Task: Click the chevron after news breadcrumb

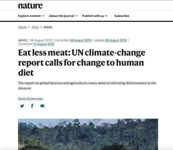Action: pos(41,27)
